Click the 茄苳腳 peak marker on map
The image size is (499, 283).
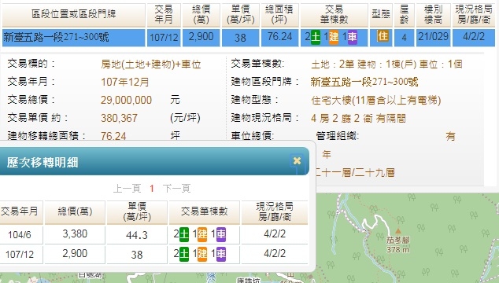point(397,231)
